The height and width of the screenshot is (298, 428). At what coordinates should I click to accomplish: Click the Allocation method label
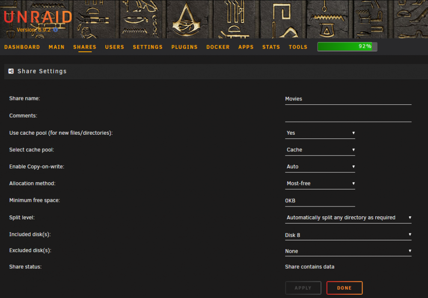point(32,183)
